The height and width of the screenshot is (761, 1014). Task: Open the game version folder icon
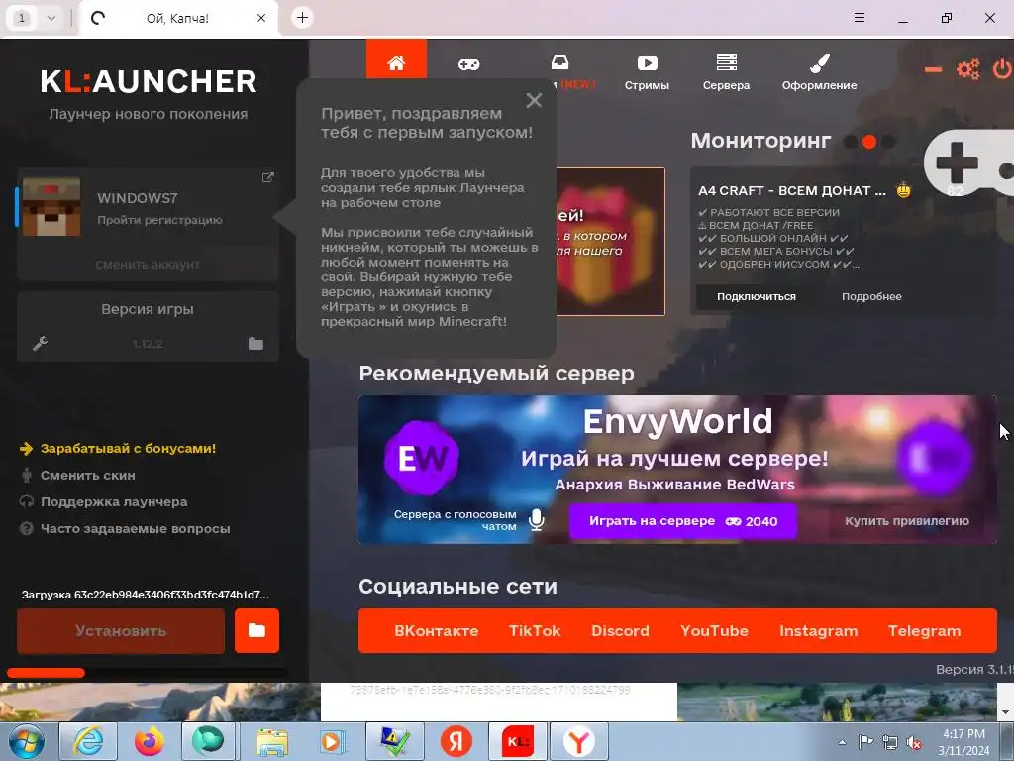[256, 343]
